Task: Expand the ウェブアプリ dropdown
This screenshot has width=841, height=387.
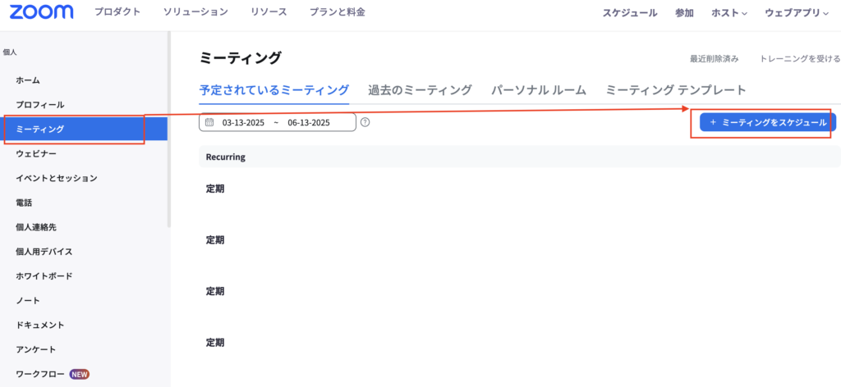Action: point(797,13)
